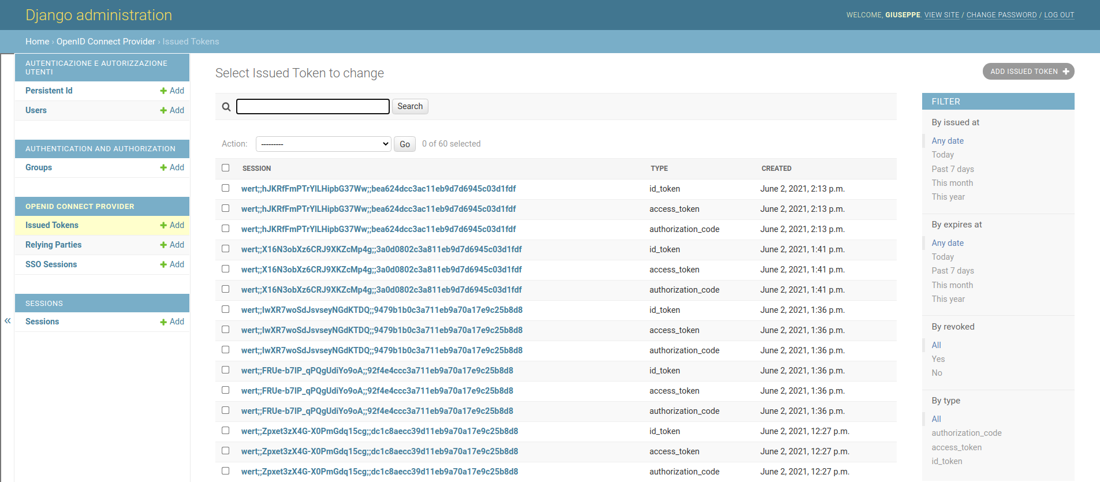Open Relying Parties in sidebar
Image resolution: width=1100 pixels, height=482 pixels.
pos(53,245)
